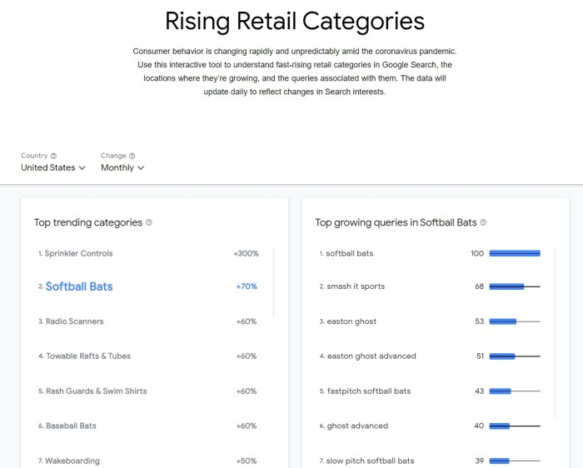The image size is (583, 468).
Task: Choose the Wakeboarding category
Action: click(x=72, y=461)
